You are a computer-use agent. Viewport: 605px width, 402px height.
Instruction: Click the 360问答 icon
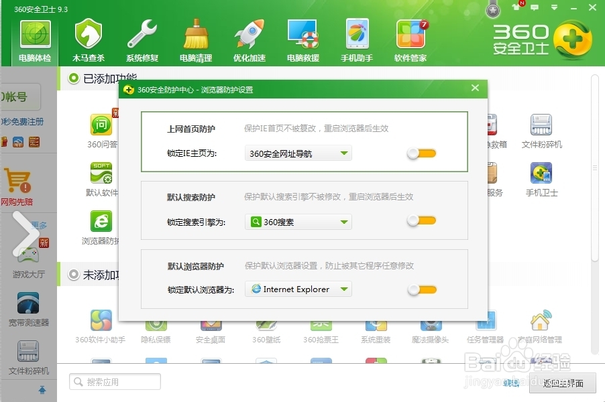[101, 125]
